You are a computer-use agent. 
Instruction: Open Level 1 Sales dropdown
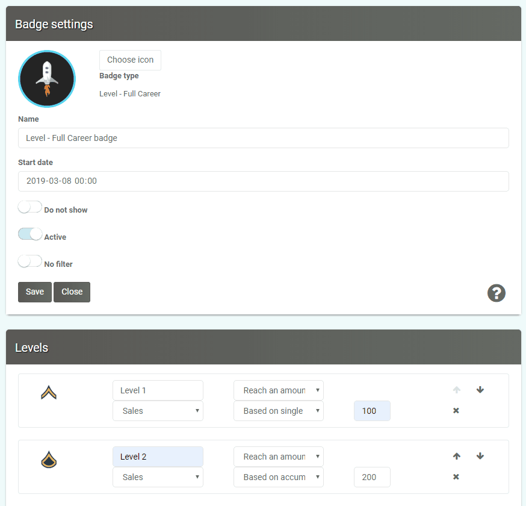click(x=158, y=411)
